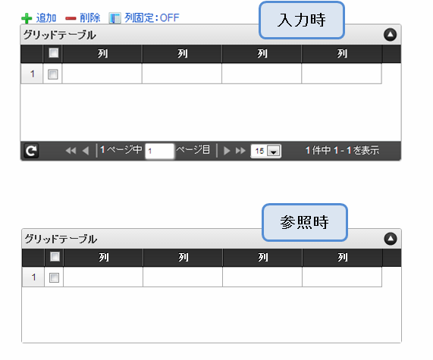This screenshot has width=433, height=360.
Task: Click the '1 件中 1 - 1 を表示' status text
Action: 342,151
